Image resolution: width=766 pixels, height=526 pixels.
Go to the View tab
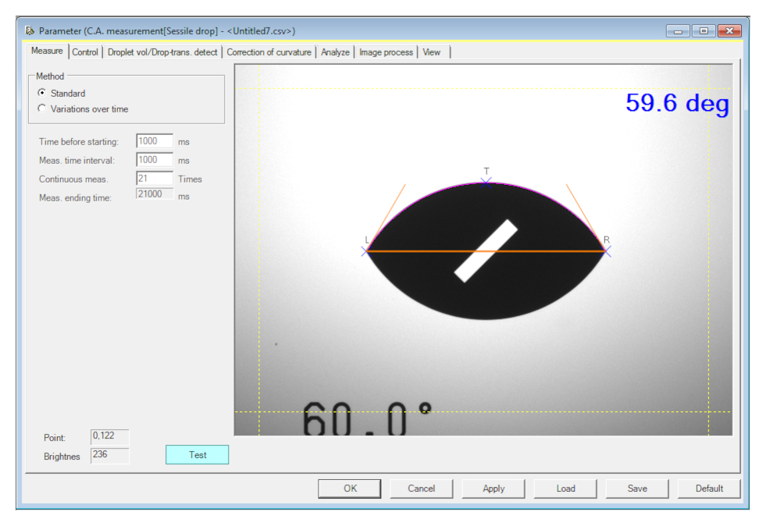(432, 52)
